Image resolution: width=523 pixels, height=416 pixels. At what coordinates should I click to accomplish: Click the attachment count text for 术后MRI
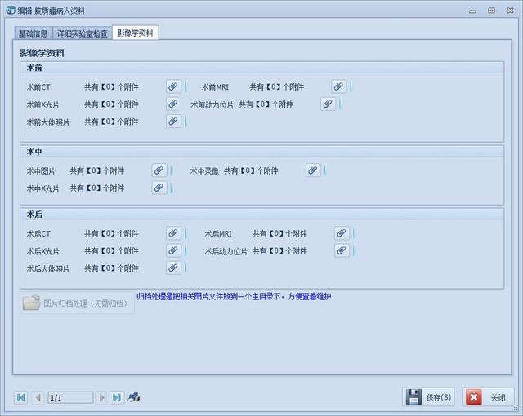[279, 233]
